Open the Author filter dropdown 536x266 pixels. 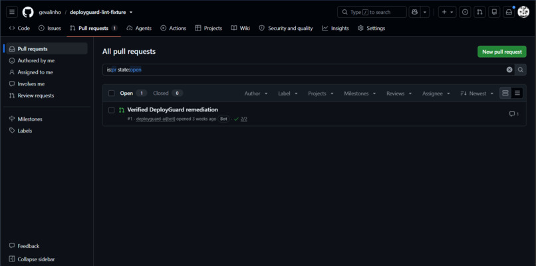point(256,94)
